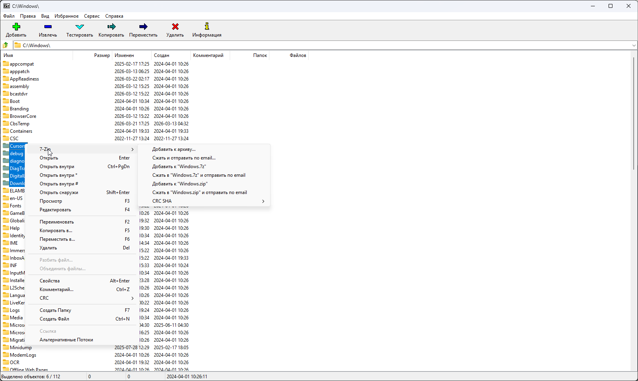Click the folder icon of Branding

pos(6,108)
